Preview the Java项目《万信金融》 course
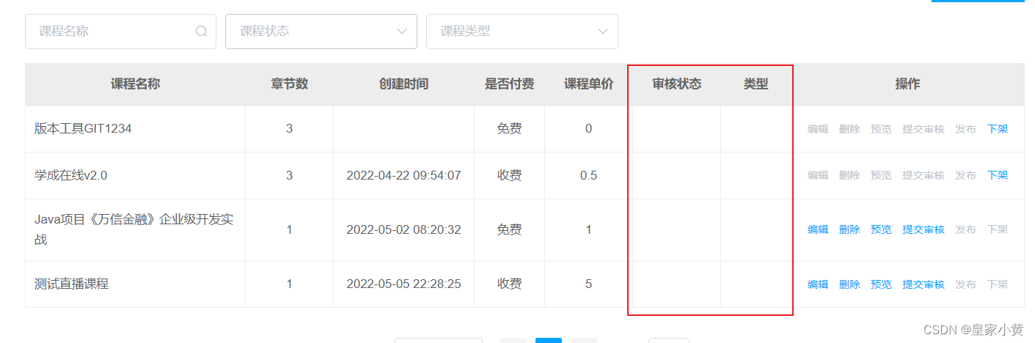 pos(881,229)
